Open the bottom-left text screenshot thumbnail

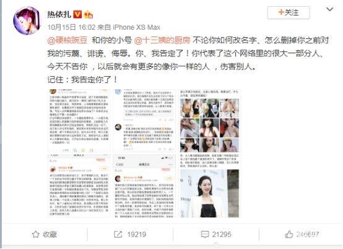[79, 186]
